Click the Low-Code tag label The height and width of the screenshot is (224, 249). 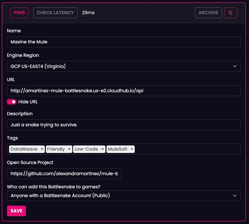(x=86, y=149)
